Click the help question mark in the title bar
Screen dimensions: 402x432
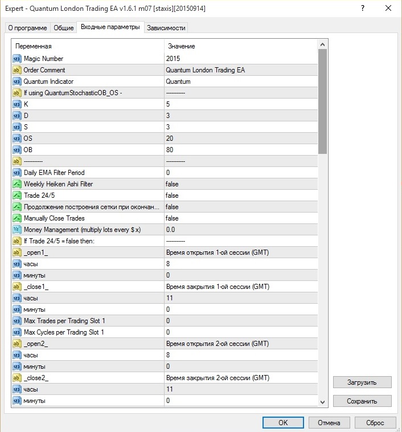363,9
